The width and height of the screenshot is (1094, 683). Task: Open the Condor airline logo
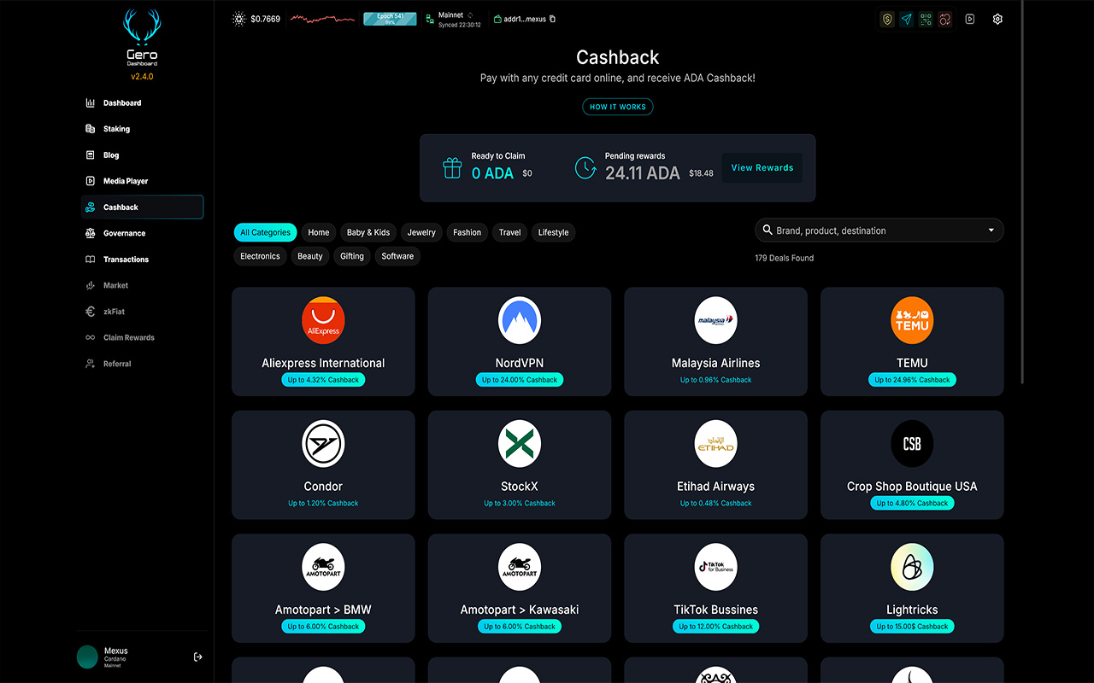click(x=323, y=444)
